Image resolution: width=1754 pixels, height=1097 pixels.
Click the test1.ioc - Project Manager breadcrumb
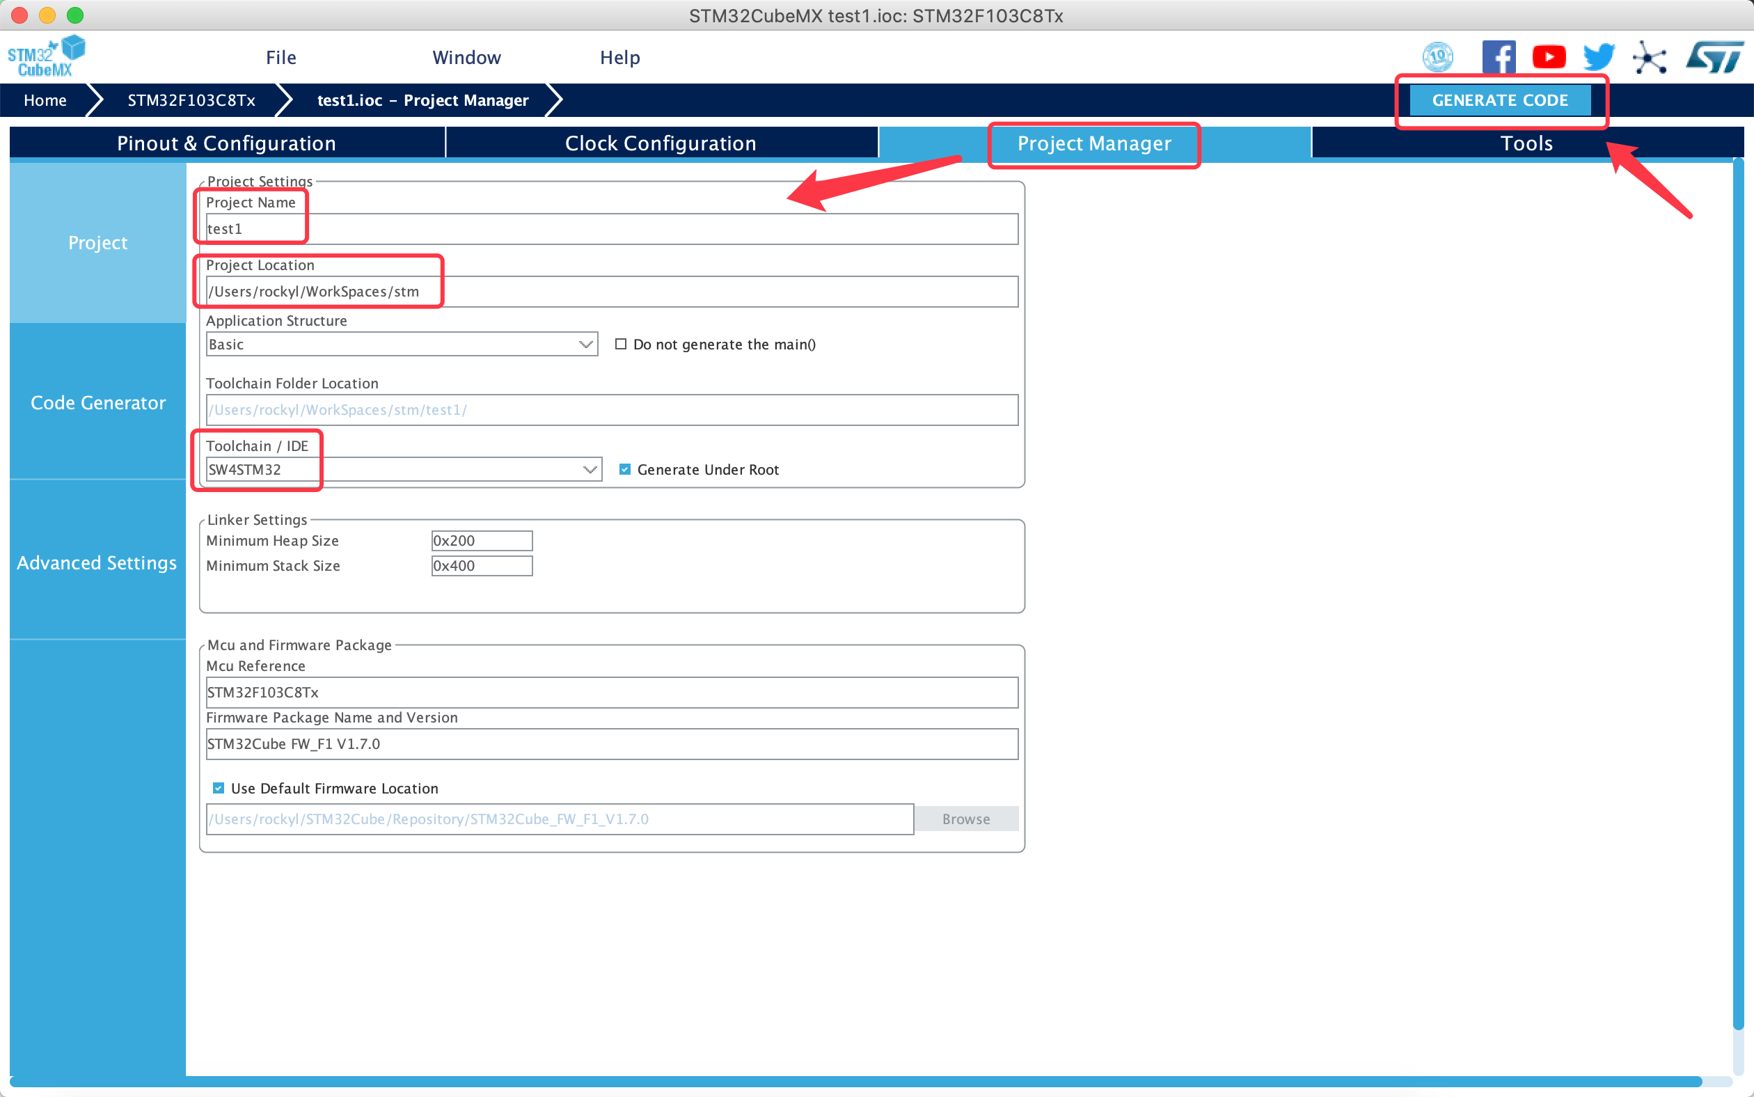tap(423, 100)
